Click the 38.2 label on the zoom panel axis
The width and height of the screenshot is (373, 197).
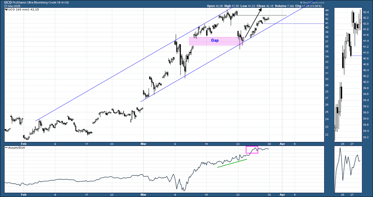point(366,137)
